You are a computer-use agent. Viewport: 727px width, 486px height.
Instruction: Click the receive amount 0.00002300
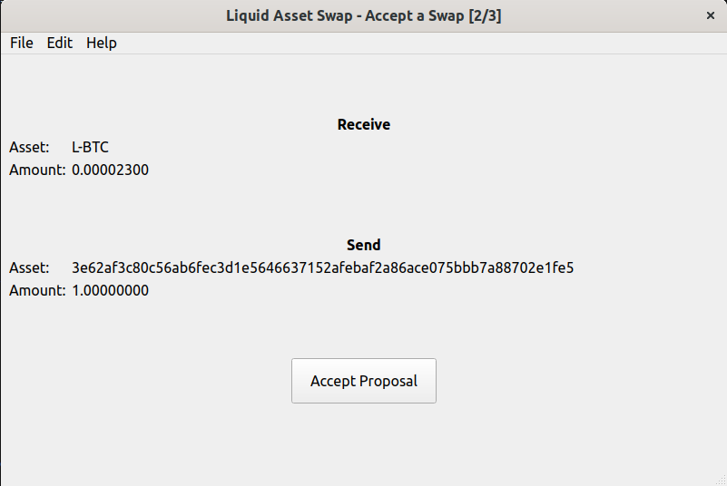tap(110, 170)
